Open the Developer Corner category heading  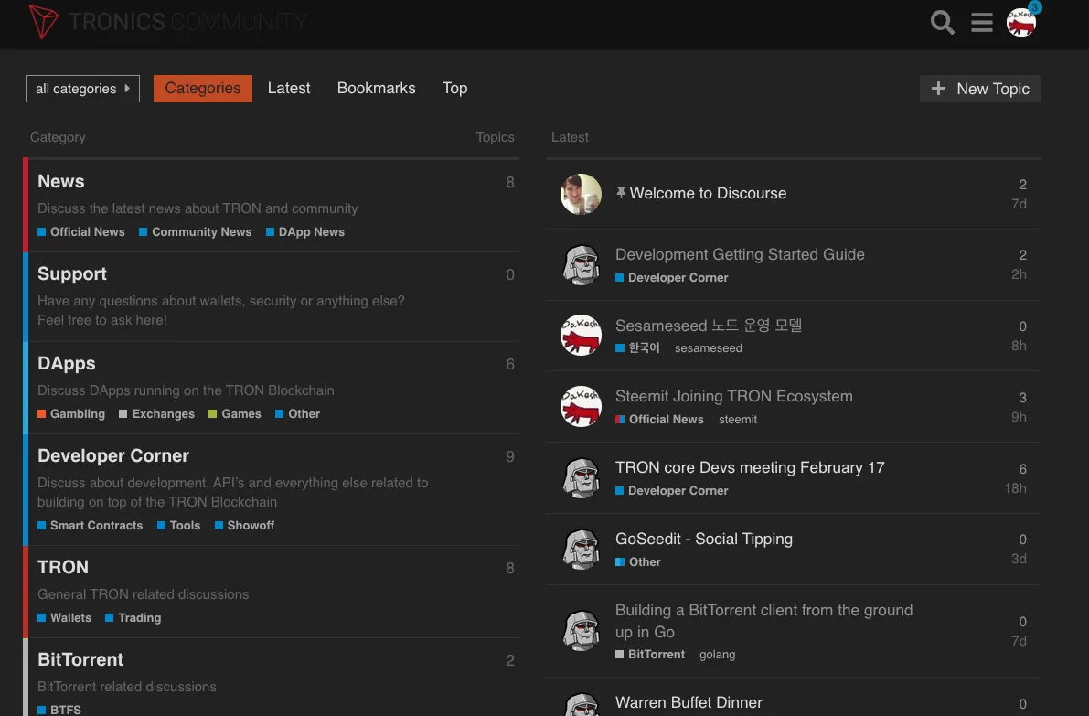click(113, 455)
